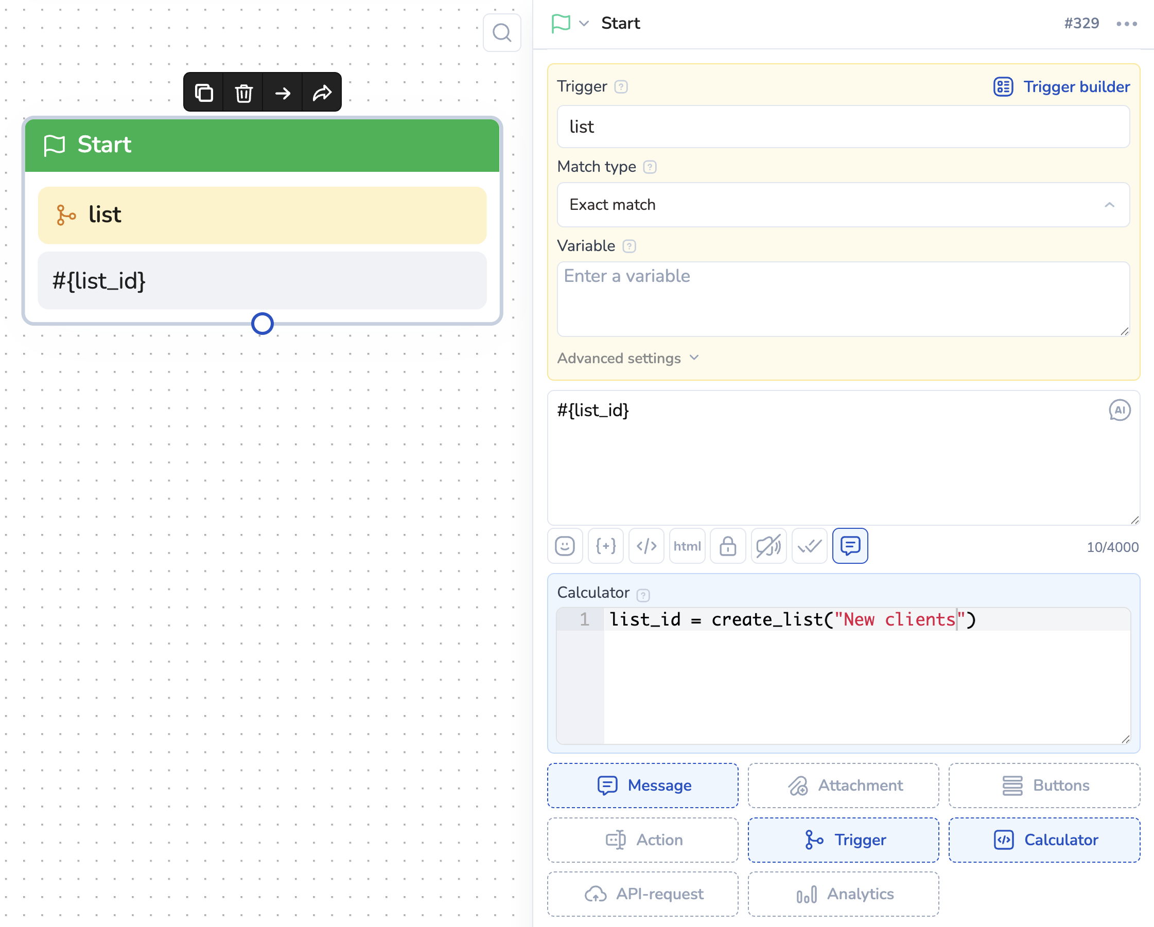Click the insert variable braces icon
The height and width of the screenshot is (927, 1154).
coord(605,546)
